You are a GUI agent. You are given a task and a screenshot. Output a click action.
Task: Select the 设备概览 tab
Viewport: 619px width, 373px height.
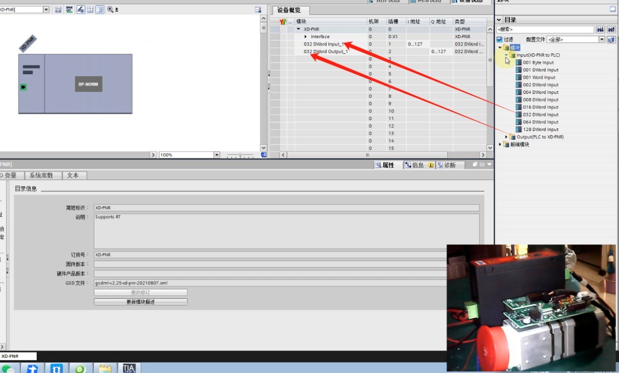tap(289, 10)
